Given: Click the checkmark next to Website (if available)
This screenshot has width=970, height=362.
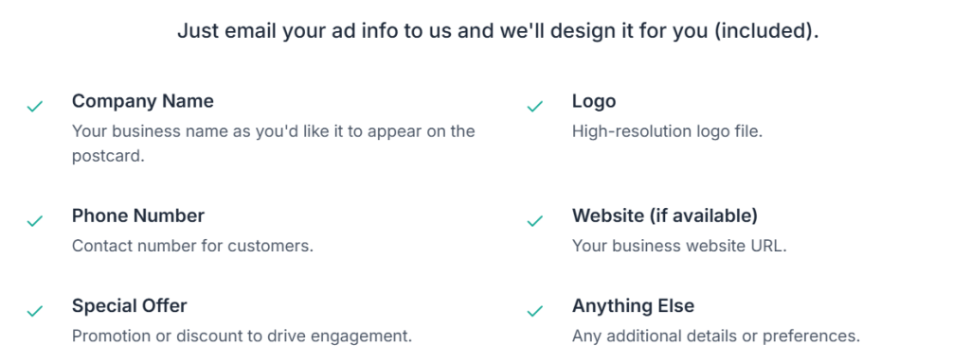Looking at the screenshot, I should click(534, 220).
